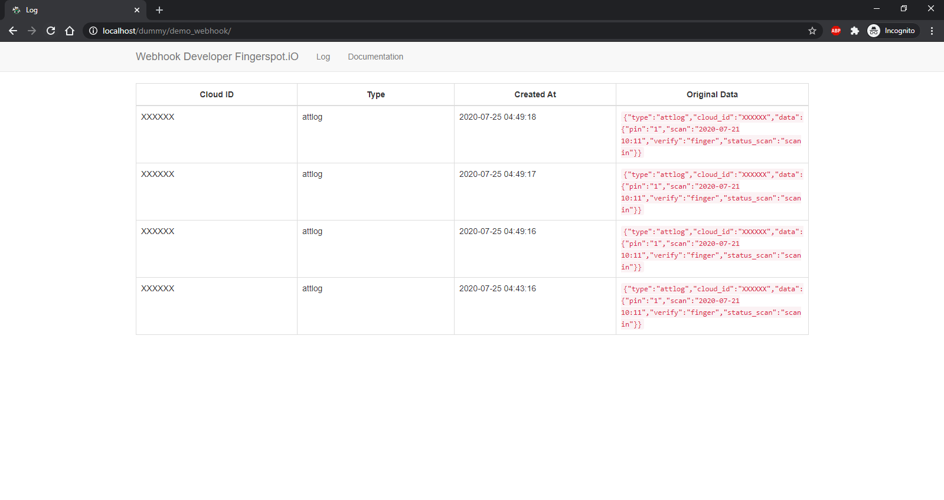Viewport: 944px width, 500px height.
Task: Open the ABP Adblock Plus extension
Action: [x=836, y=31]
